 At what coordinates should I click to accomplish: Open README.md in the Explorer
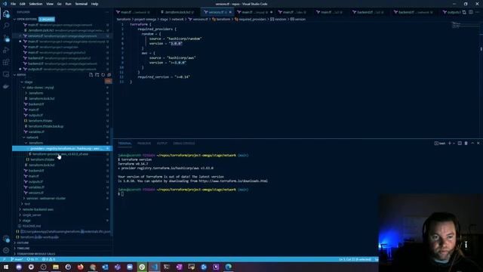click(x=32, y=226)
